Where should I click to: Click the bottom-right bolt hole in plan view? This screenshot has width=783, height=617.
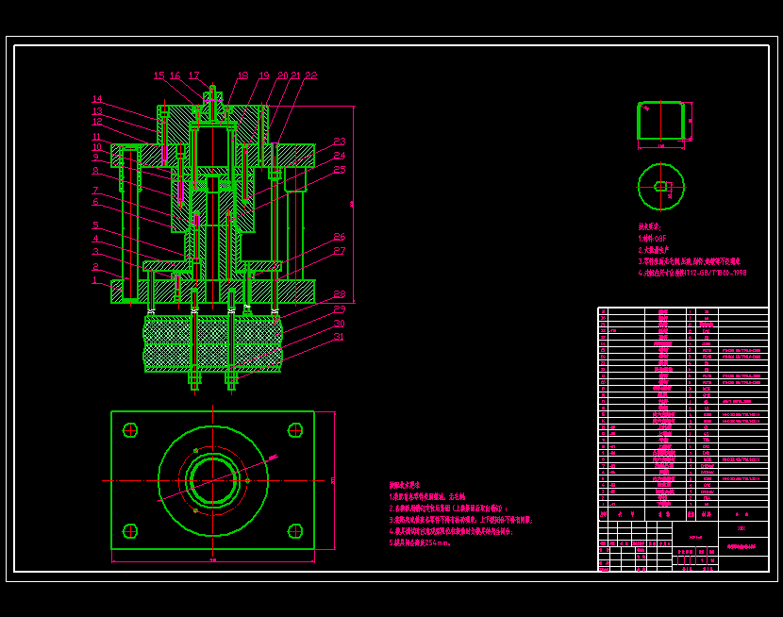click(295, 530)
